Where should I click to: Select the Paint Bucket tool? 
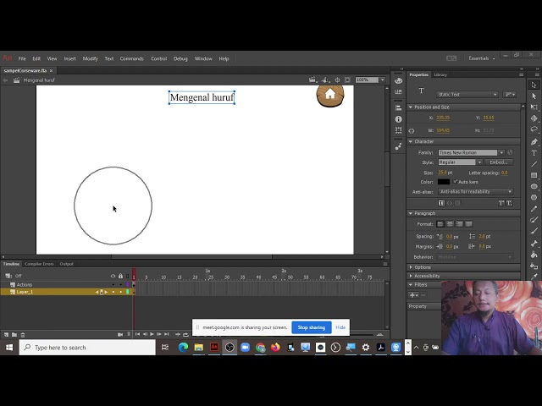pos(534,255)
